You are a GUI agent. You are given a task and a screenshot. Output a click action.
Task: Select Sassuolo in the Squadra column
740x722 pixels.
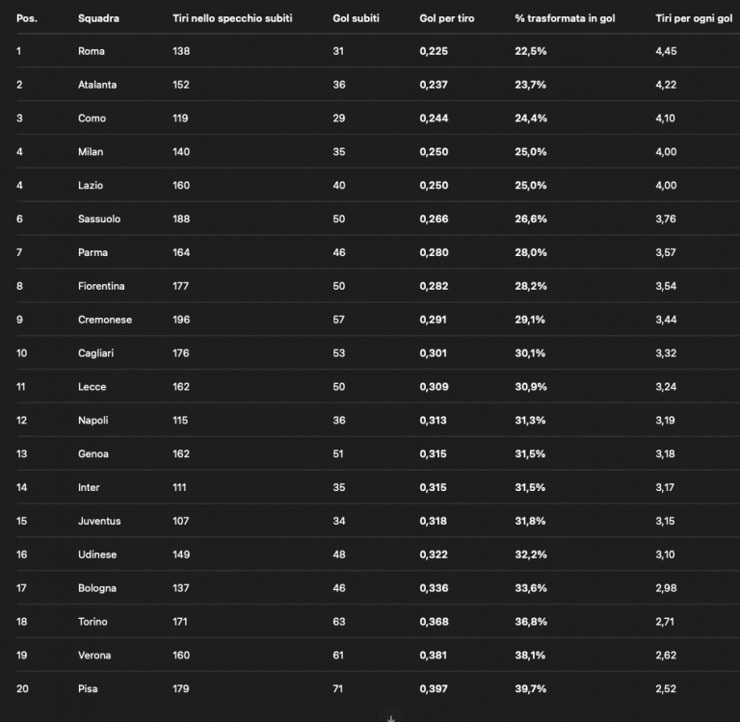[99, 219]
